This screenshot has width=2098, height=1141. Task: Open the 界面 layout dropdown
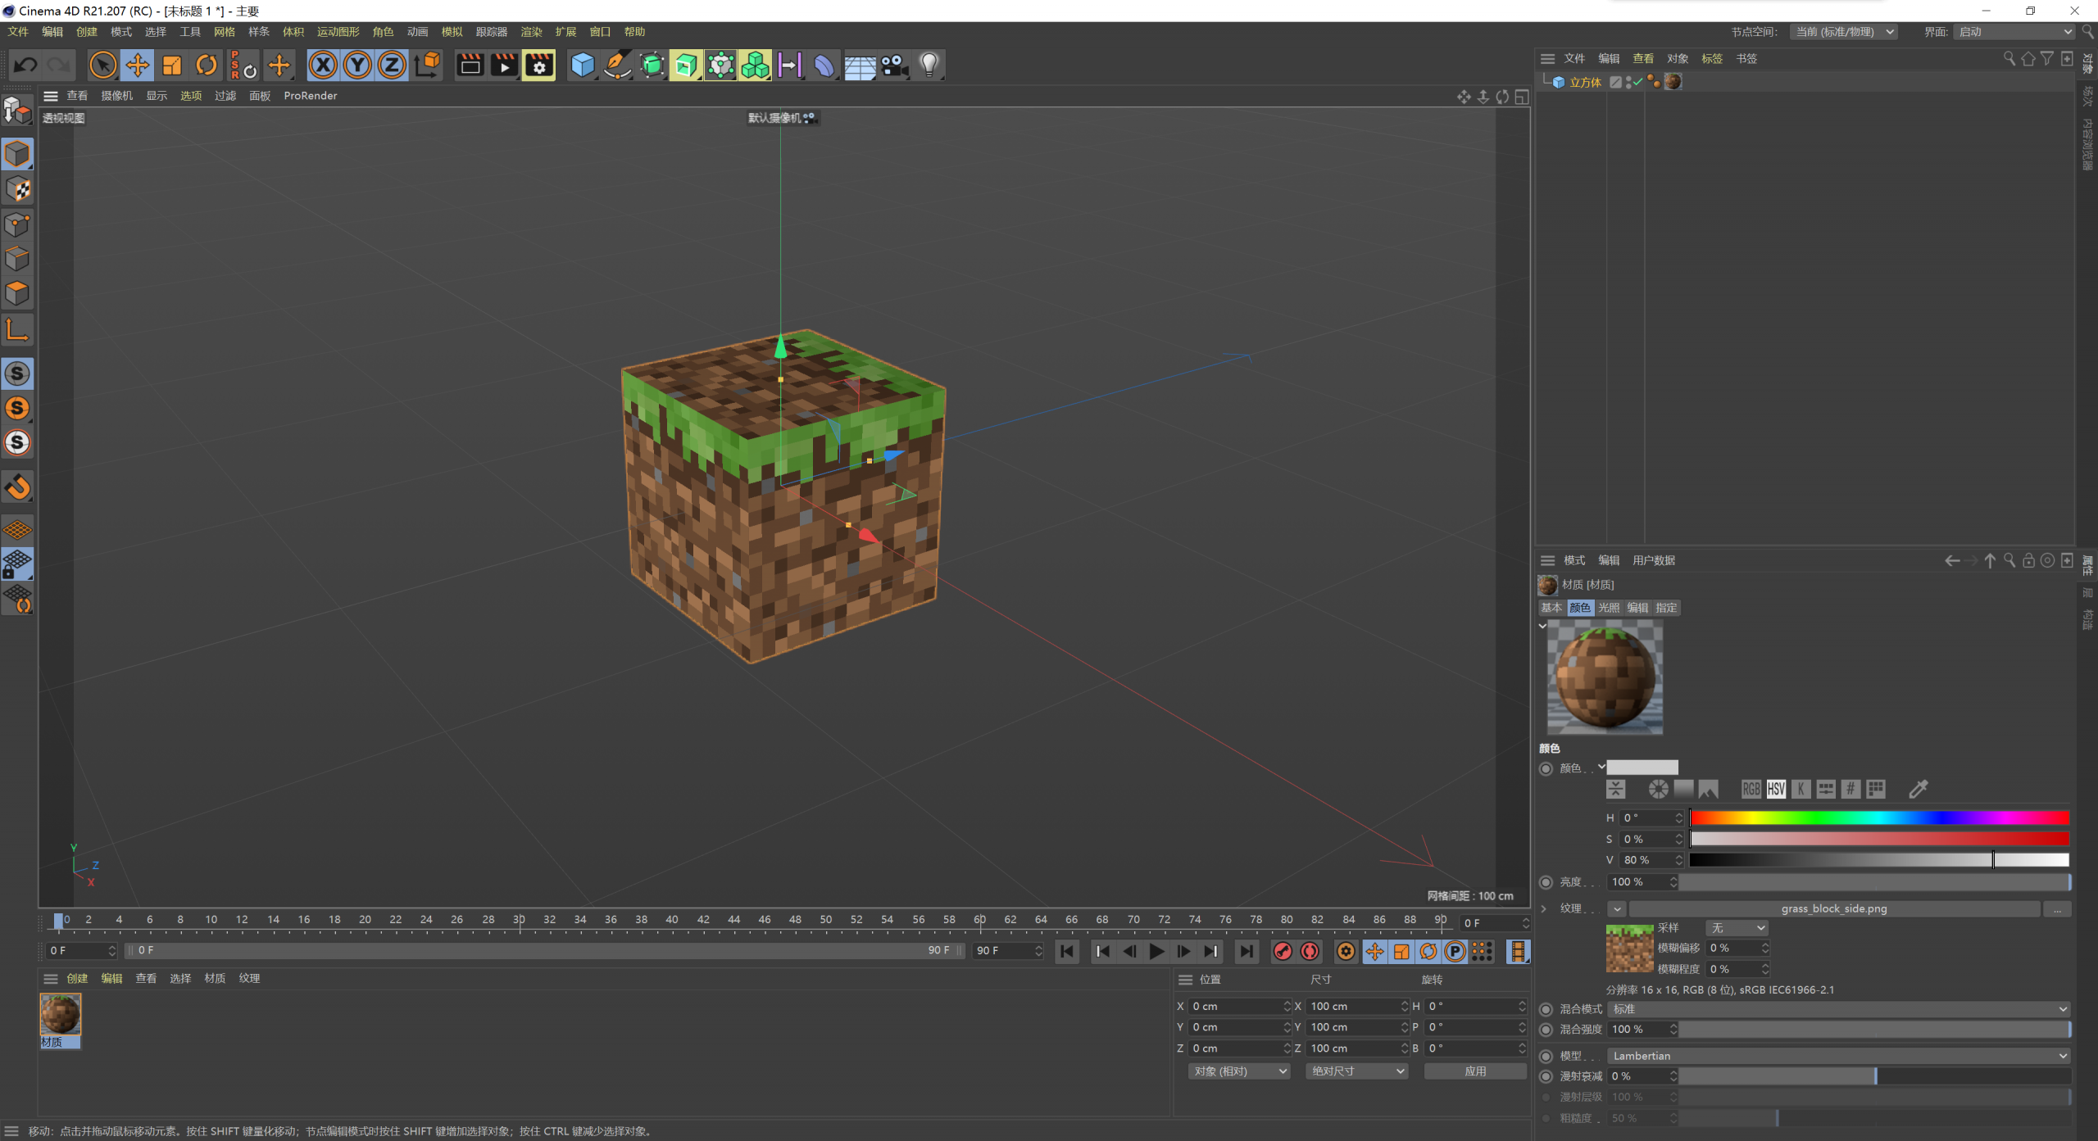2014,31
